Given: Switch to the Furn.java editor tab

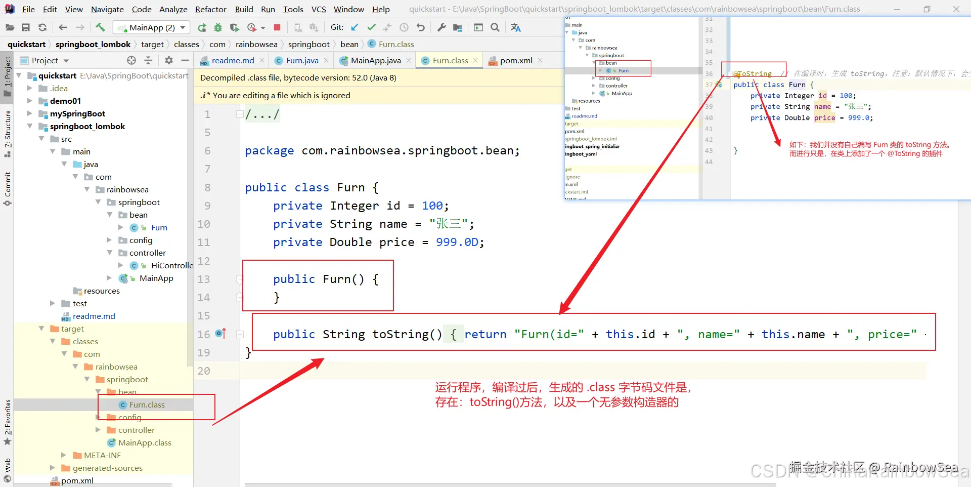Looking at the screenshot, I should coord(301,60).
